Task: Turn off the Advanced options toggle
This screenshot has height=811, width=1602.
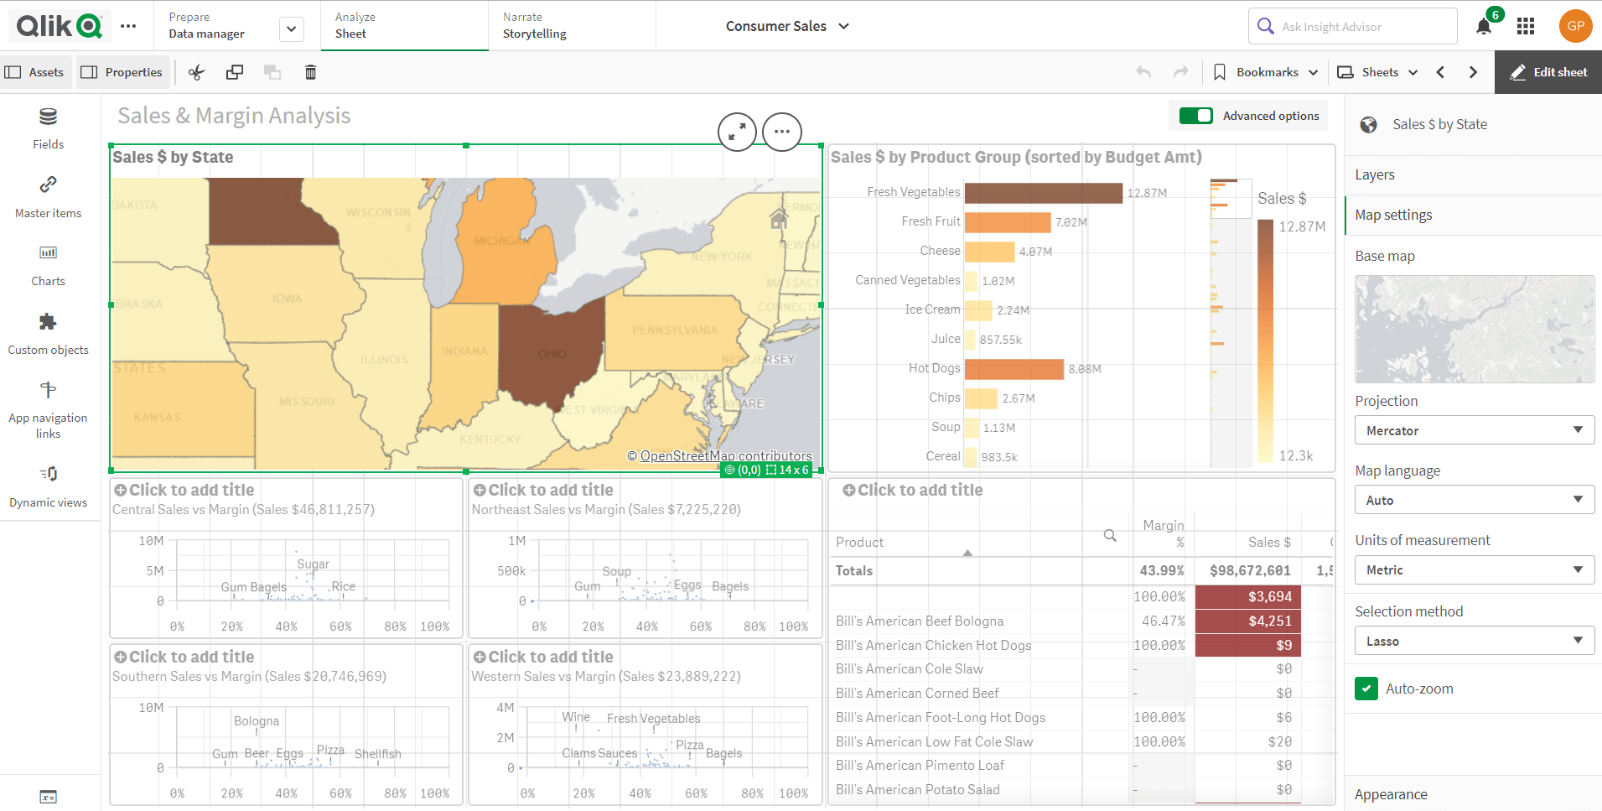Action: tap(1195, 116)
